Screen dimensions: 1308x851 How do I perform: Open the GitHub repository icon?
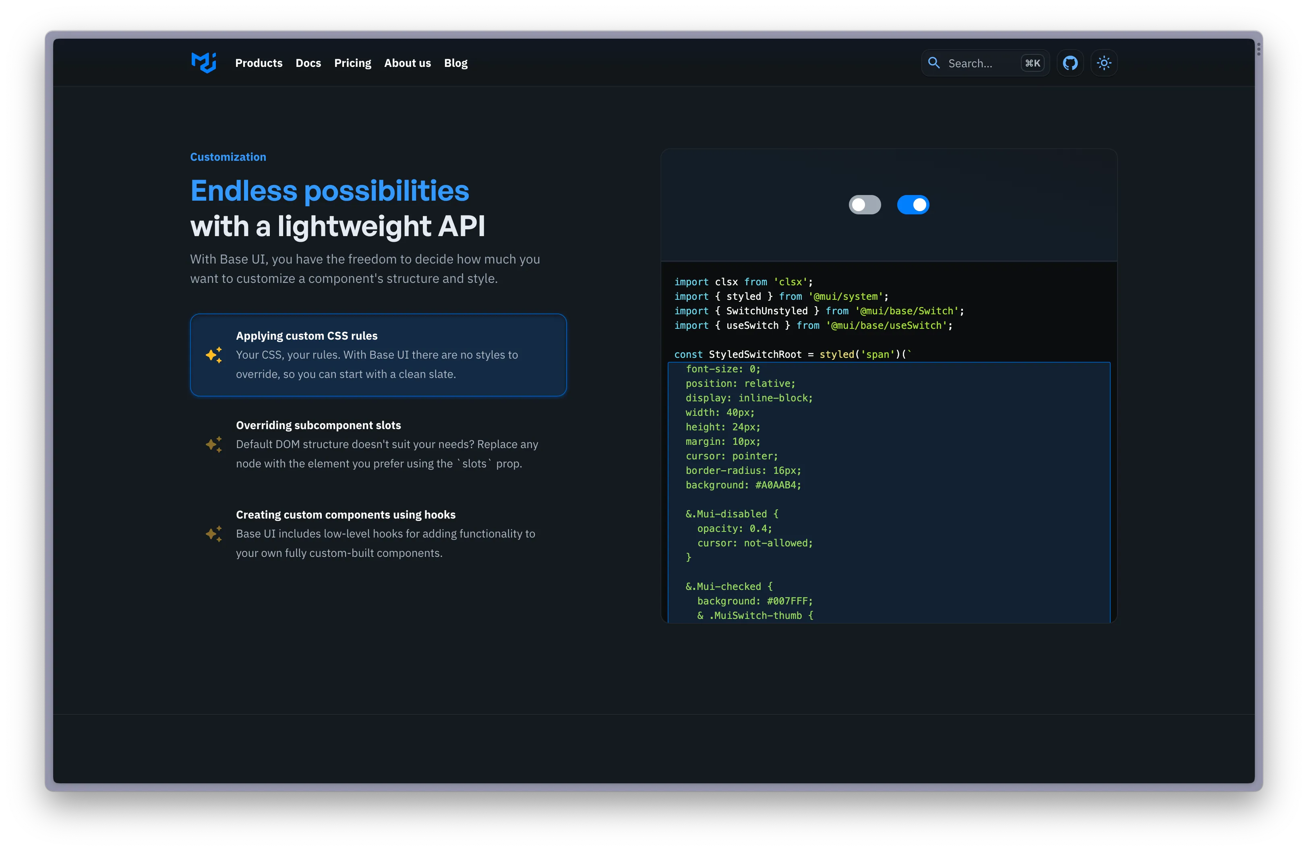click(x=1070, y=63)
